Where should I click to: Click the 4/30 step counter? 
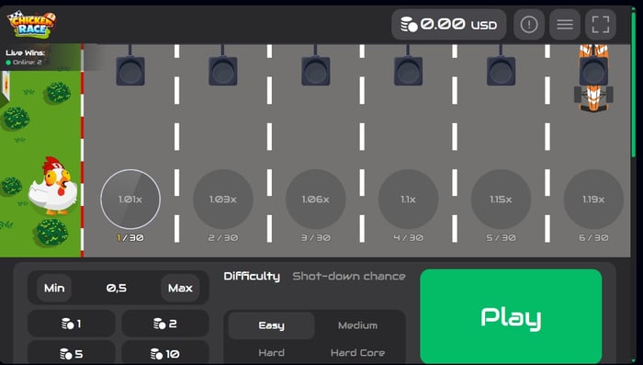coord(409,238)
